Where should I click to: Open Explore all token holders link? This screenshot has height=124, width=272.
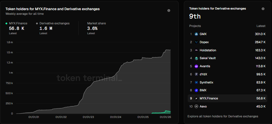click(223, 116)
